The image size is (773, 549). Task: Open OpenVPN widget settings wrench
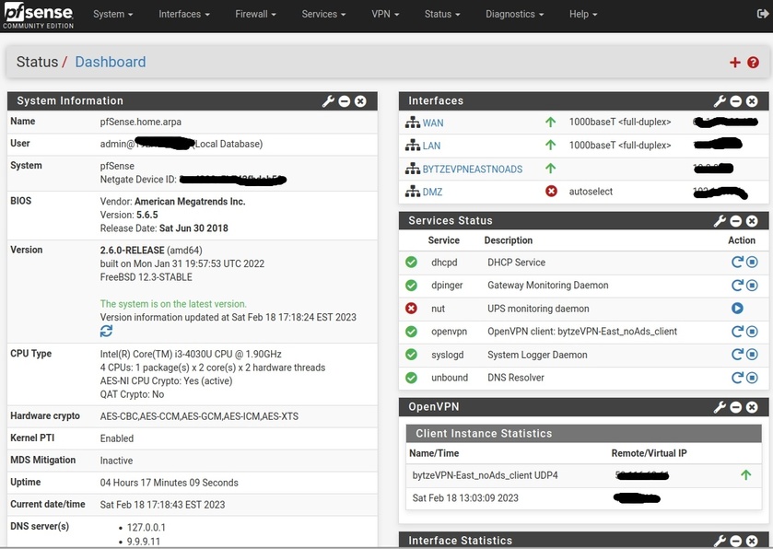coord(720,407)
